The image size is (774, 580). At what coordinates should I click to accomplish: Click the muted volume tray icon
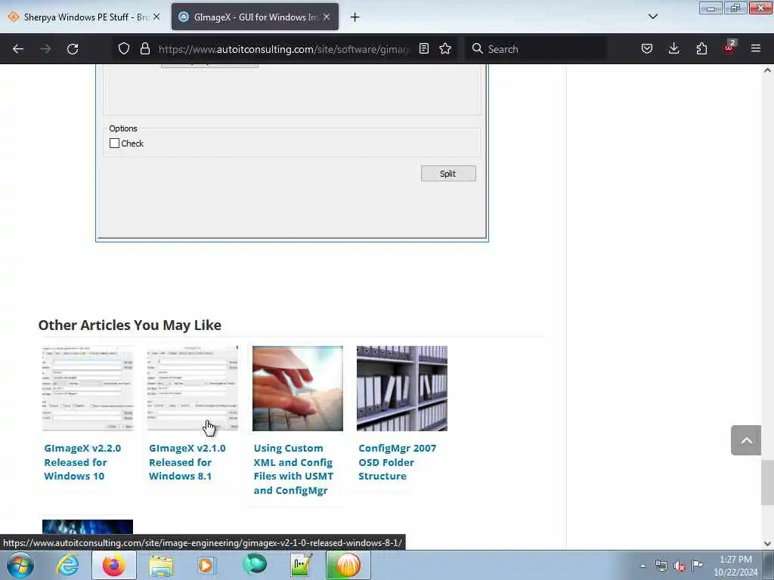tap(680, 566)
